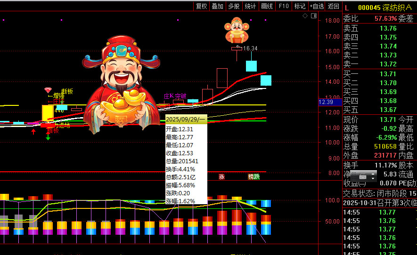Image resolution: width=417 pixels, height=255 pixels.
Task: Click the small God of Wealth icon at 16.34
Action: (x=237, y=30)
